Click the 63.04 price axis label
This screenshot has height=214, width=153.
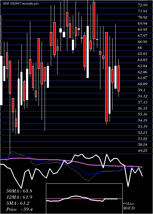(x=143, y=66)
